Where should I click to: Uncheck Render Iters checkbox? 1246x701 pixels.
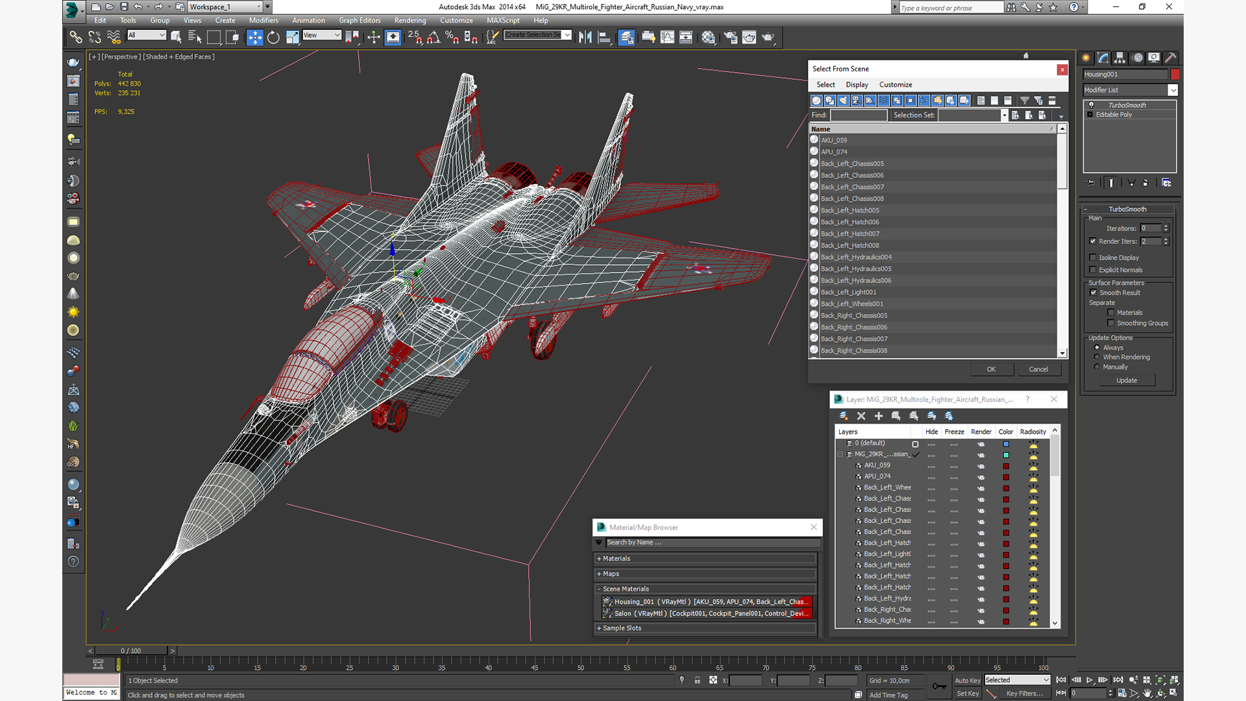click(1093, 241)
